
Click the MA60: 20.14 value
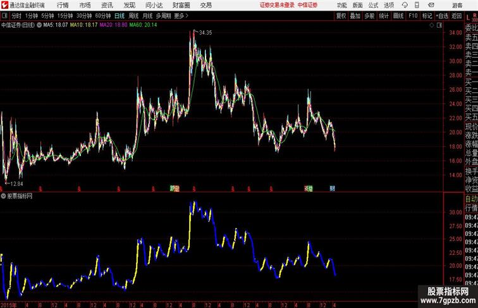click(x=144, y=25)
